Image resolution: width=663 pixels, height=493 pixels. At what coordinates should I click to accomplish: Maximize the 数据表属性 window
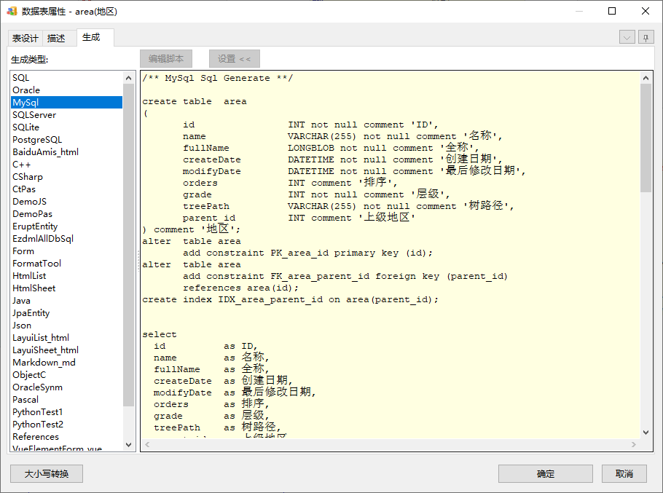(x=612, y=11)
